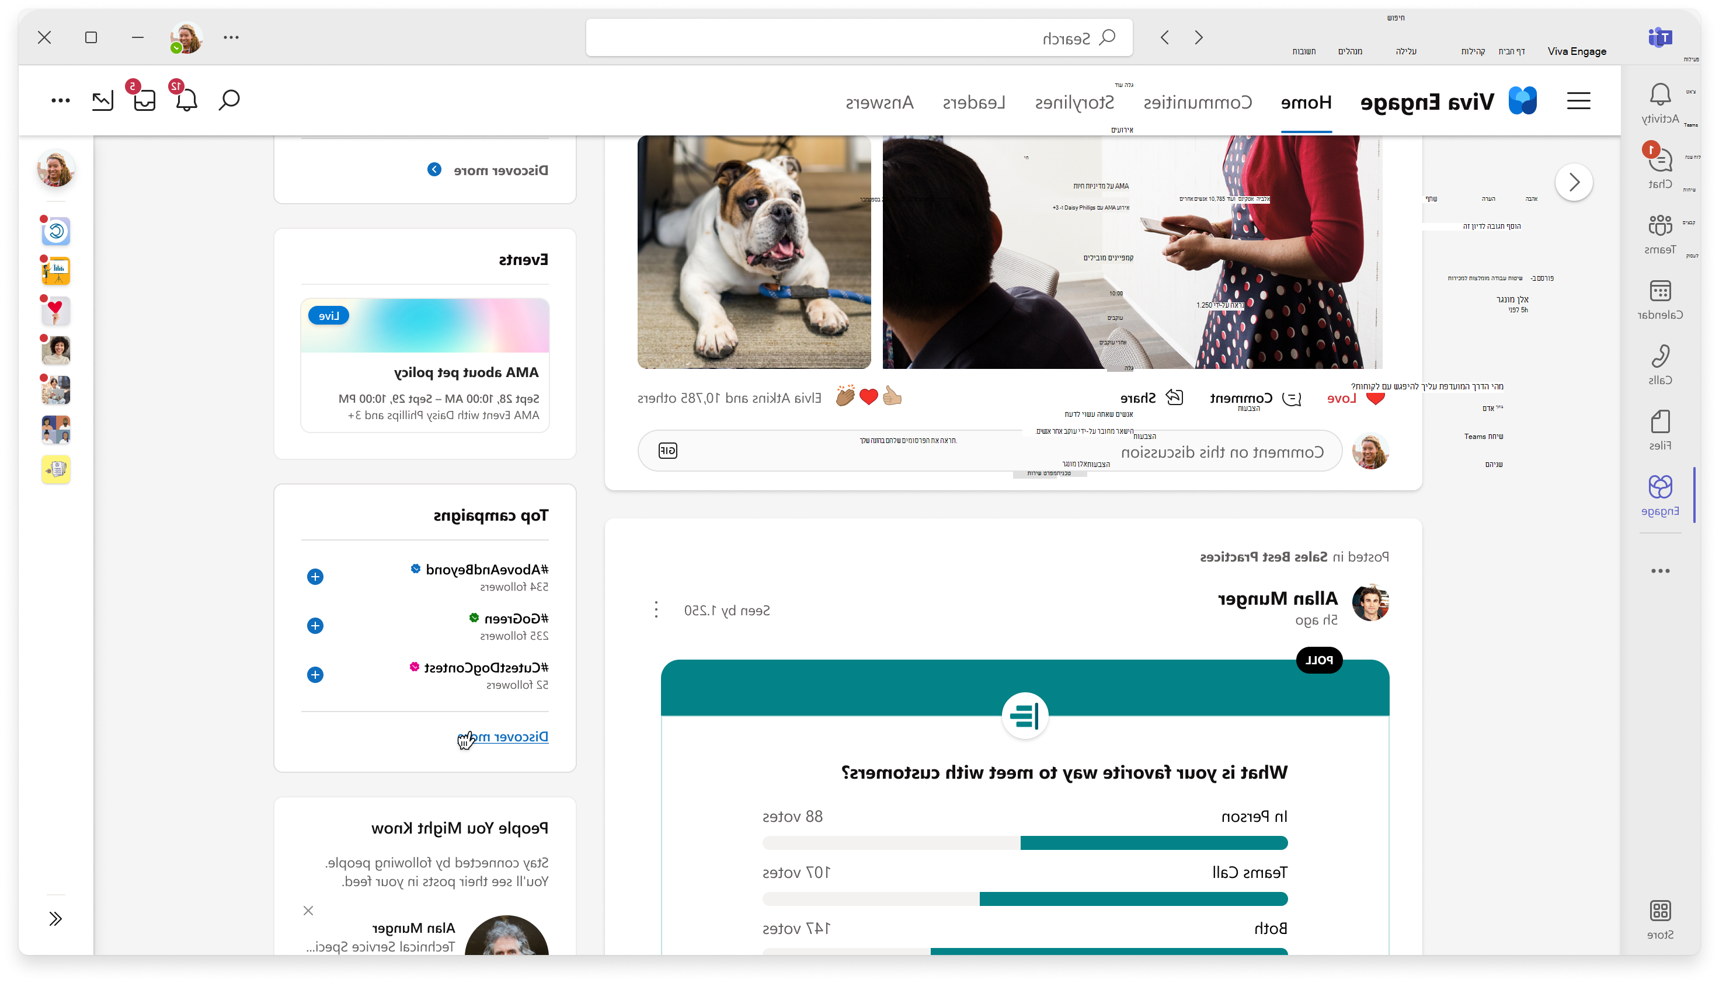Open Sales Best Practices community link
The image size is (1719, 983).
click(x=1264, y=556)
